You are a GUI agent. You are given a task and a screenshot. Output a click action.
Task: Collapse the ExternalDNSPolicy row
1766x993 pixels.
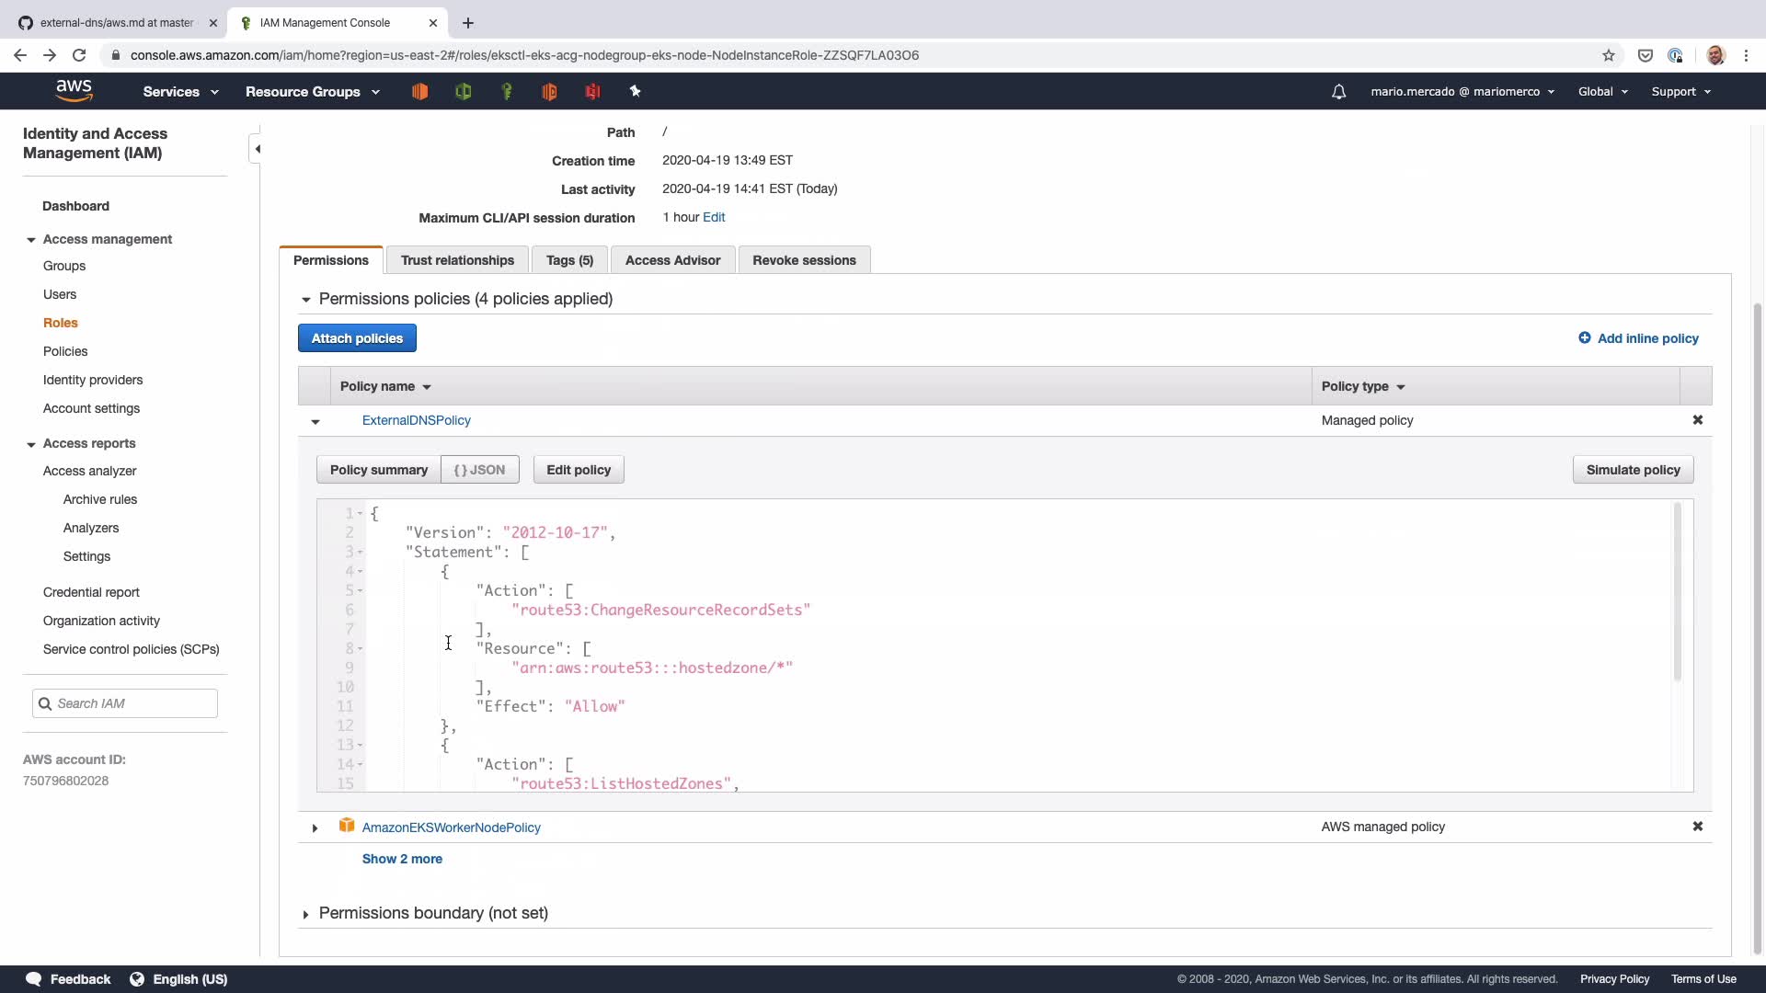point(315,421)
